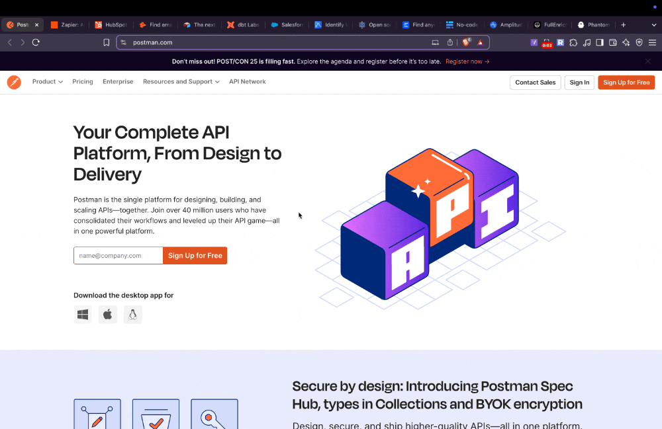Image resolution: width=662 pixels, height=429 pixels.
Task: Expand the Resources and Support dropdown
Action: point(181,81)
